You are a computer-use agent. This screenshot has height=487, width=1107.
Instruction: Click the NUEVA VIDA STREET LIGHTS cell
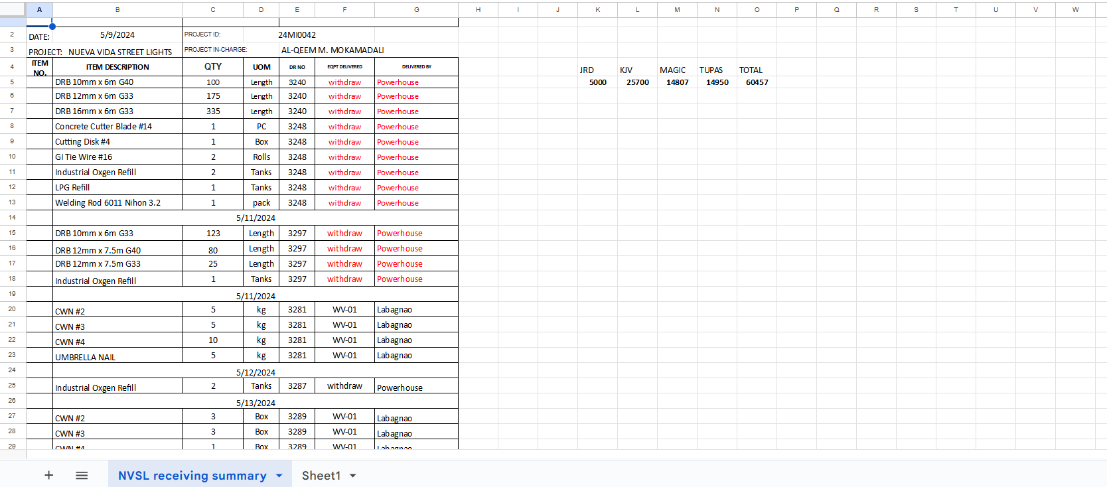120,52
